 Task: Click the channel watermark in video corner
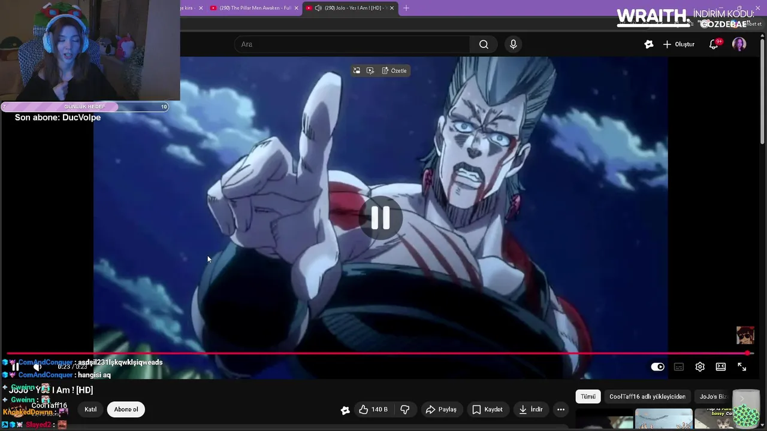tap(745, 335)
